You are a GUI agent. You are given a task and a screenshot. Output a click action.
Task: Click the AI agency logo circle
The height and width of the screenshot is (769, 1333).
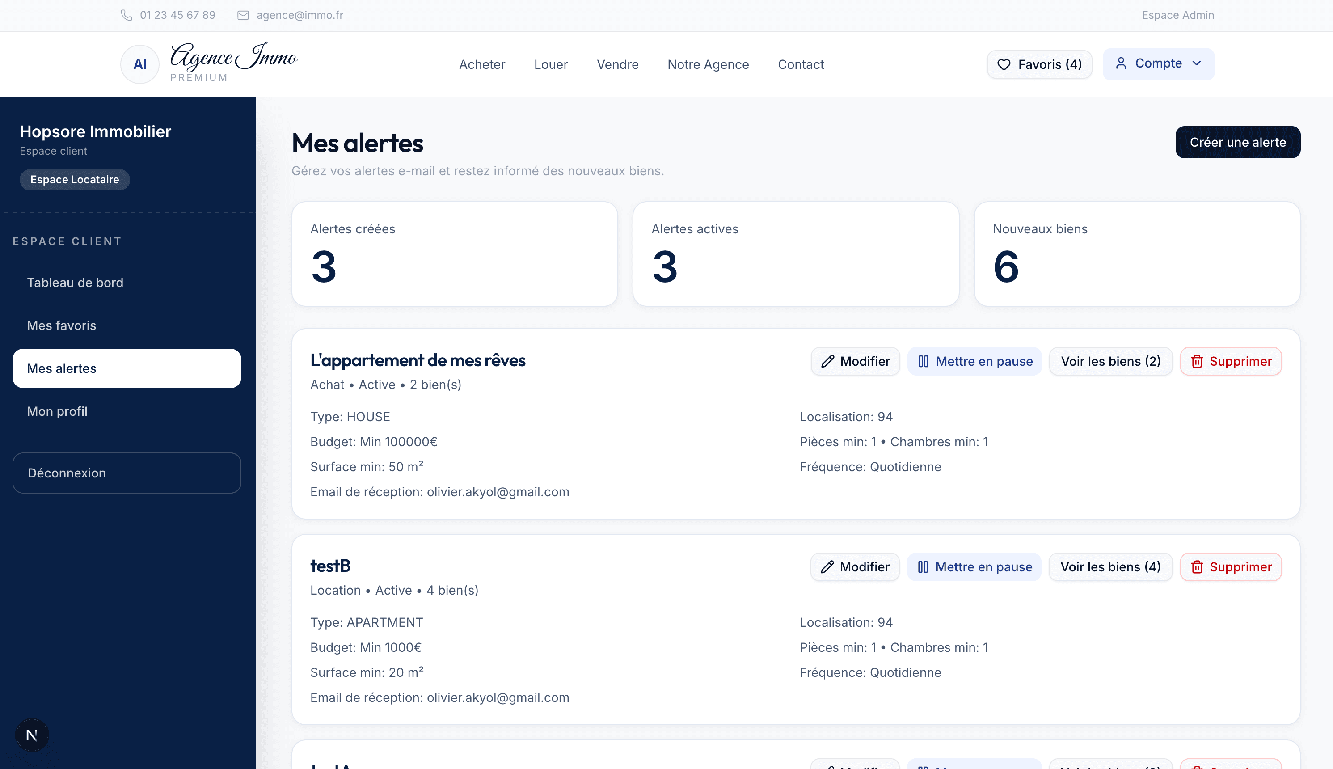click(x=139, y=64)
